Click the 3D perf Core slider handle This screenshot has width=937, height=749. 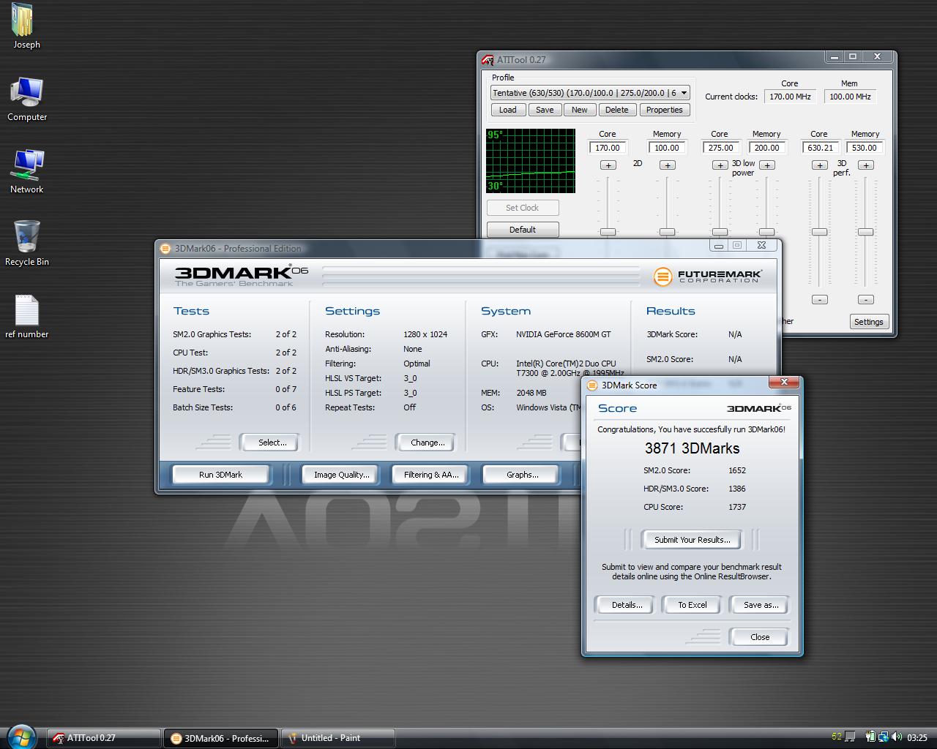pyautogui.click(x=820, y=232)
